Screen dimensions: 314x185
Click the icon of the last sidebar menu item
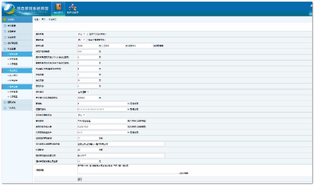tap(4, 108)
